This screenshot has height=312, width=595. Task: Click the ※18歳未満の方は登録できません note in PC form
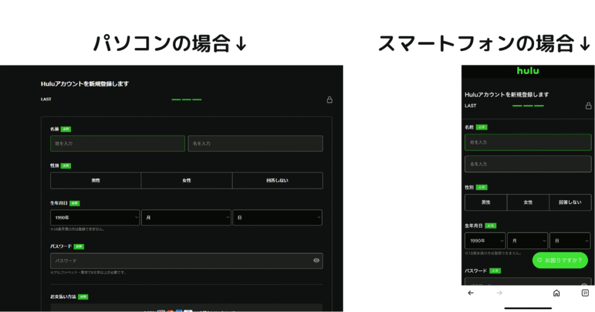[x=77, y=229]
